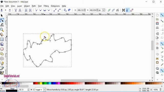Pick the cyan palette swatch

pyautogui.click(x=50, y=83)
